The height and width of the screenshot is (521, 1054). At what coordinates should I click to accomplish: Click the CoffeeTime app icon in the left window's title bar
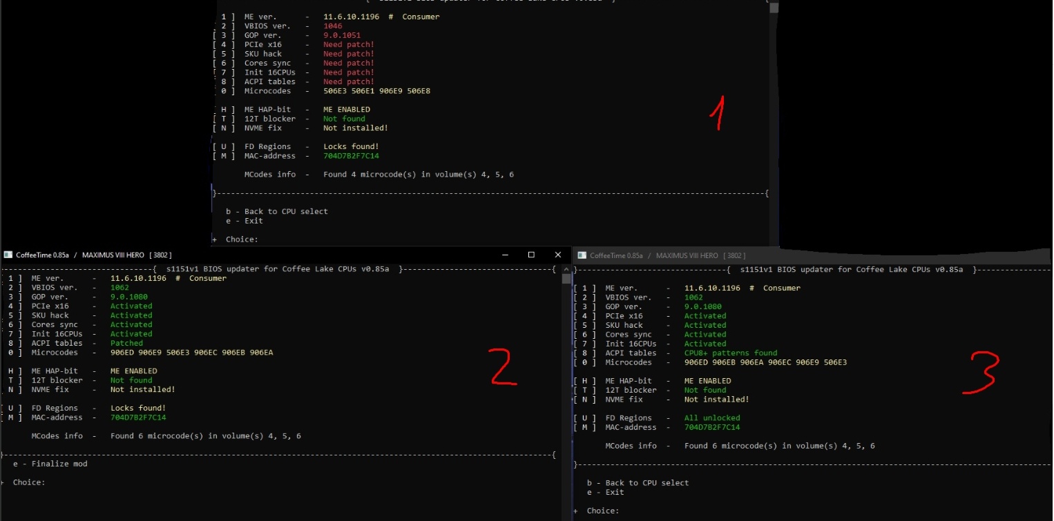point(8,255)
